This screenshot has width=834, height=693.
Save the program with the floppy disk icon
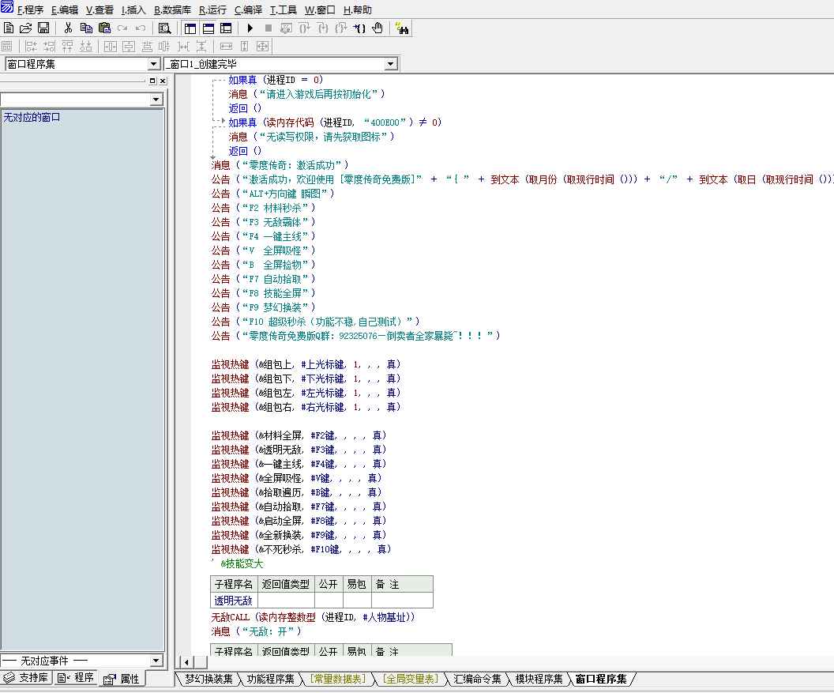point(43,28)
